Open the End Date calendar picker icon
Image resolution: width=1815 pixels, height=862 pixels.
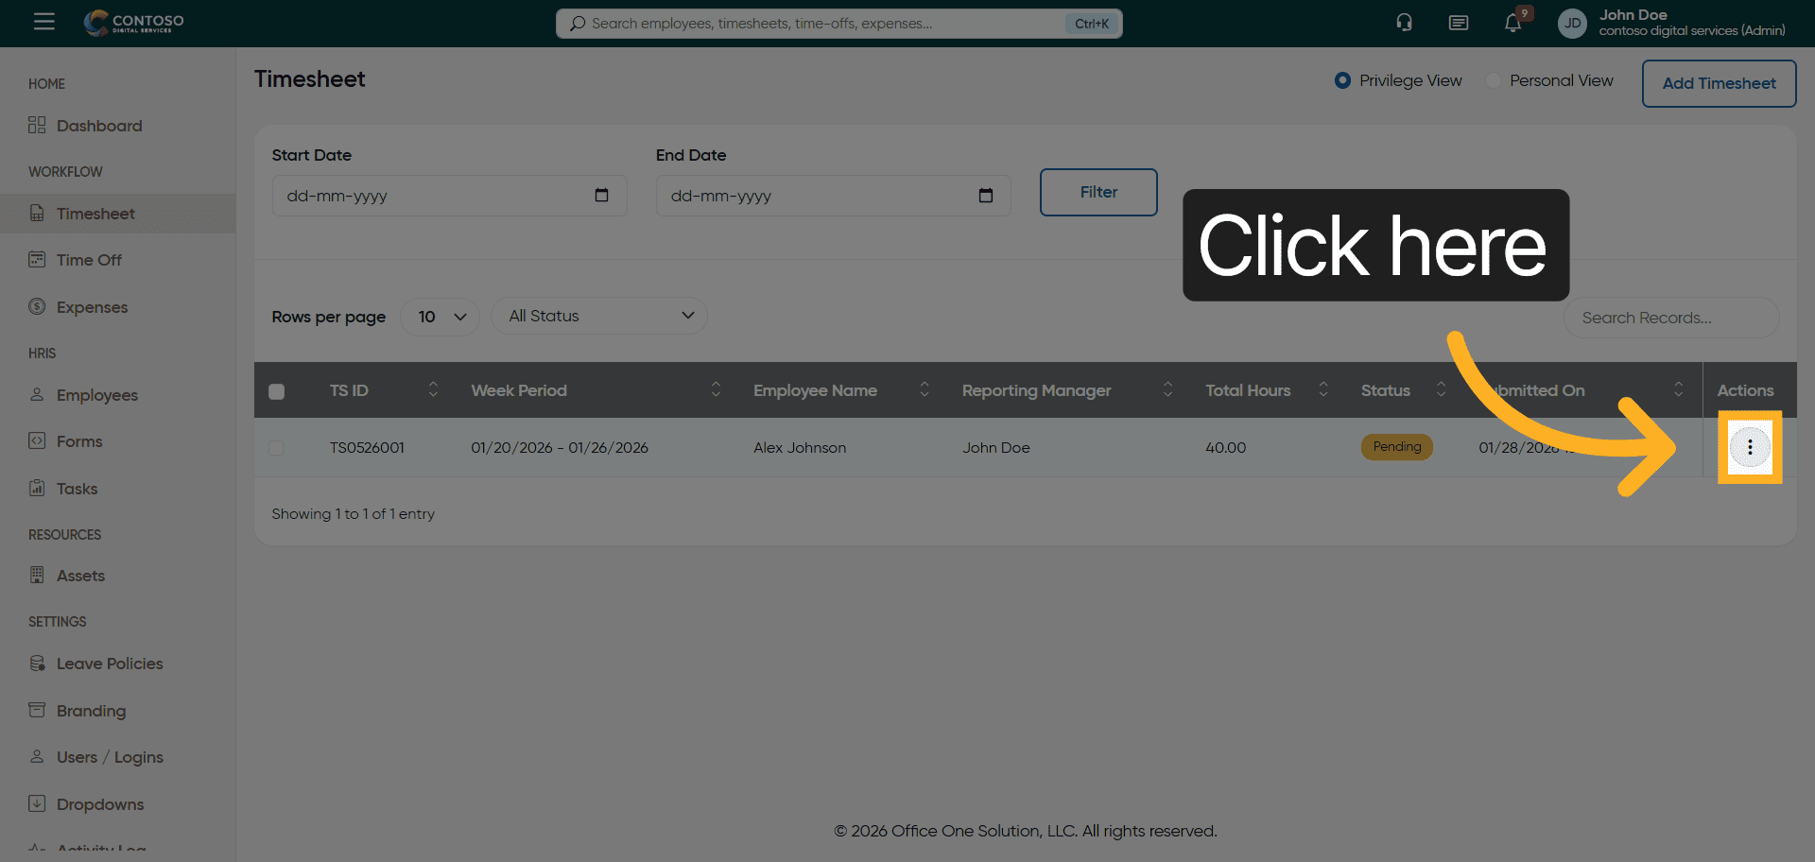(985, 196)
